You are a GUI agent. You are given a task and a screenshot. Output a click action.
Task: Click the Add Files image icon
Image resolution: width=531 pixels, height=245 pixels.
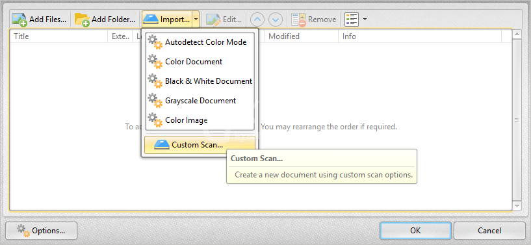tap(19, 19)
